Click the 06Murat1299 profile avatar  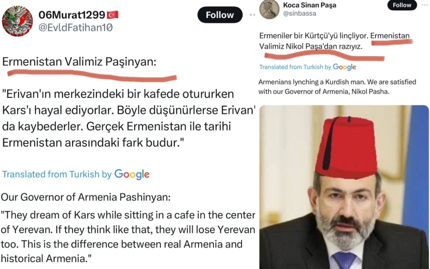click(x=17, y=21)
